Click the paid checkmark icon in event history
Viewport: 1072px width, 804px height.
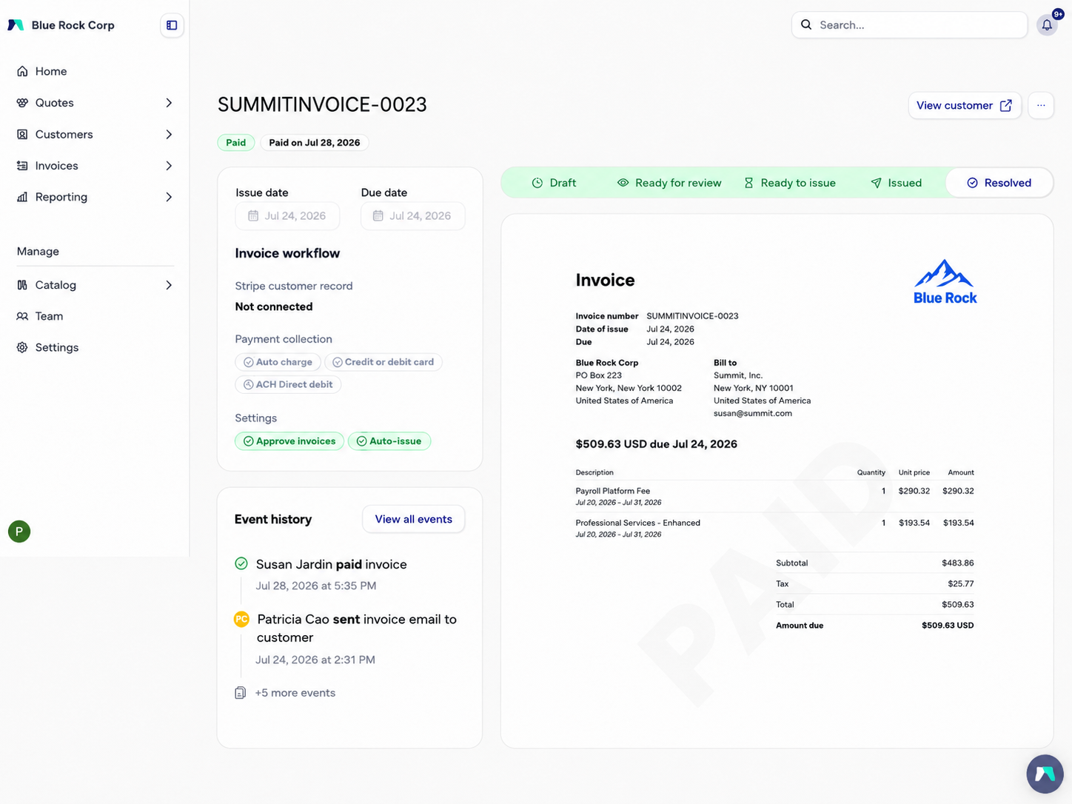point(241,563)
